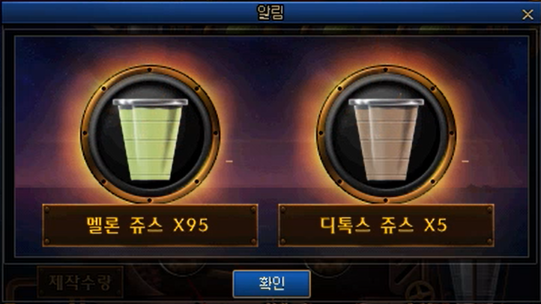Viewport: 541px width, 304px height.
Task: Click the dimmed glass icon in the bottom-right background
Action: coord(475,282)
